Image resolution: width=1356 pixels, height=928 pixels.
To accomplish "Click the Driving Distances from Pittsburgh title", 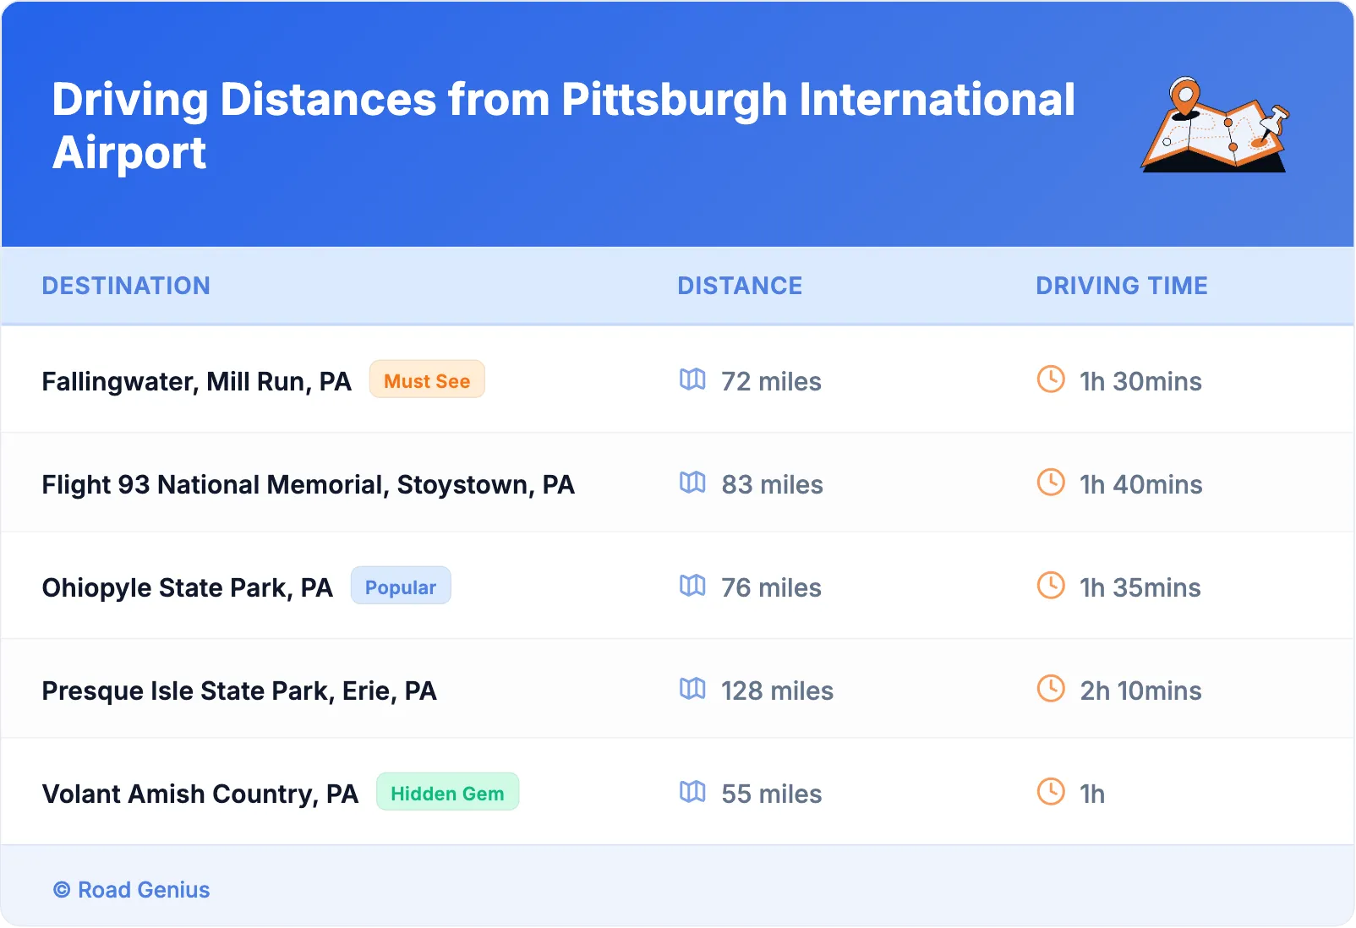I will point(563,126).
